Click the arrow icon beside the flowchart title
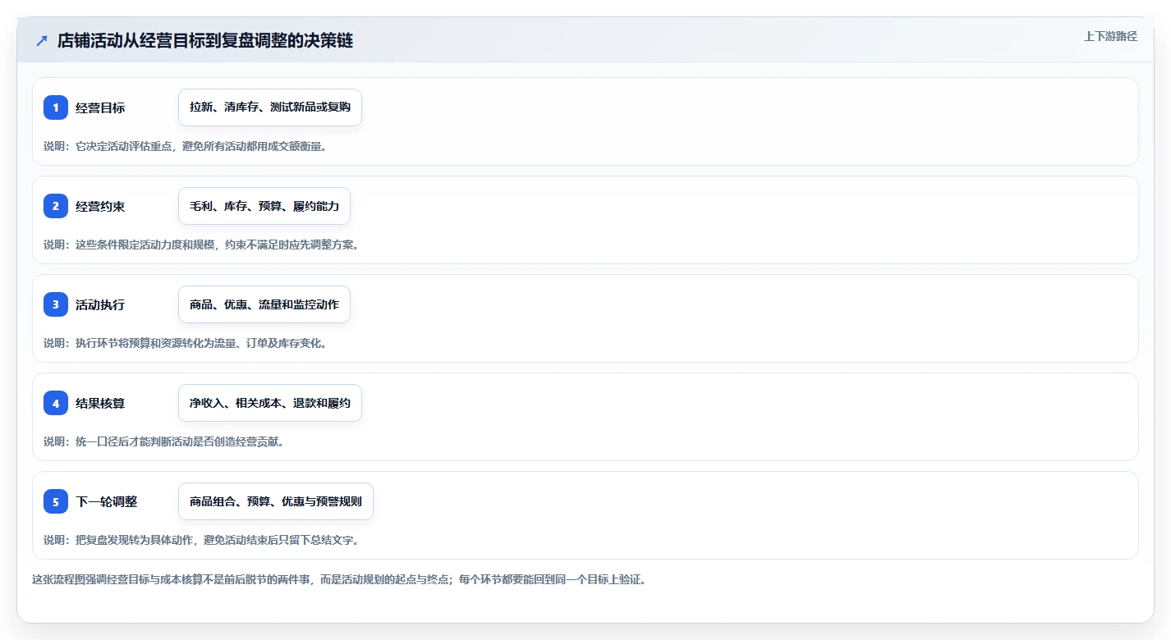Image resolution: width=1171 pixels, height=640 pixels. 41,40
